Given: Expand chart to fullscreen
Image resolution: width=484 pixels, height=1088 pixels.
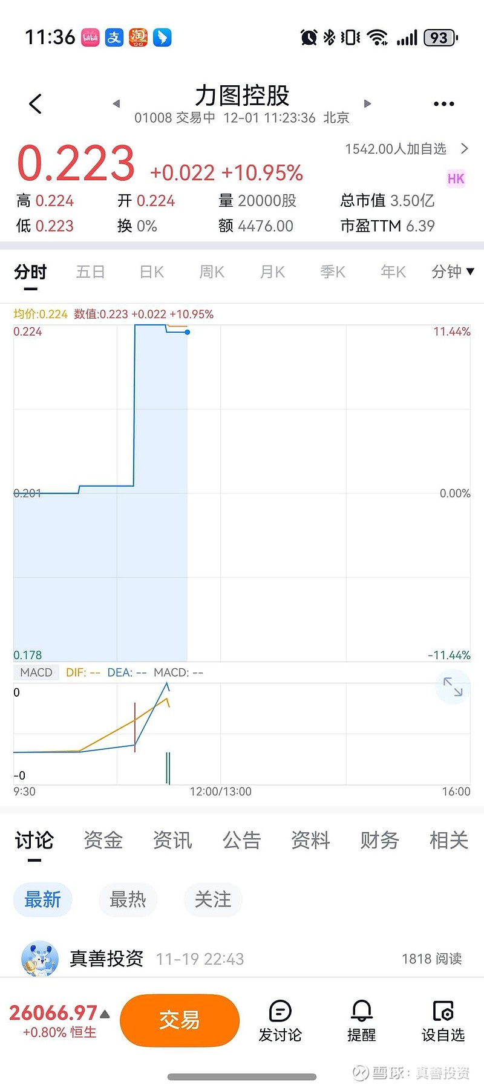Looking at the screenshot, I should point(453,687).
